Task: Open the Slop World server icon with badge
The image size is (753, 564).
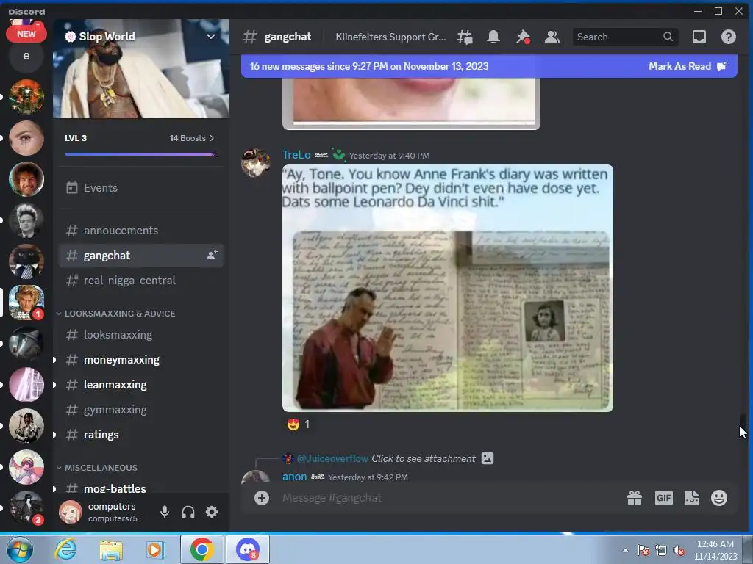Action: (x=26, y=303)
